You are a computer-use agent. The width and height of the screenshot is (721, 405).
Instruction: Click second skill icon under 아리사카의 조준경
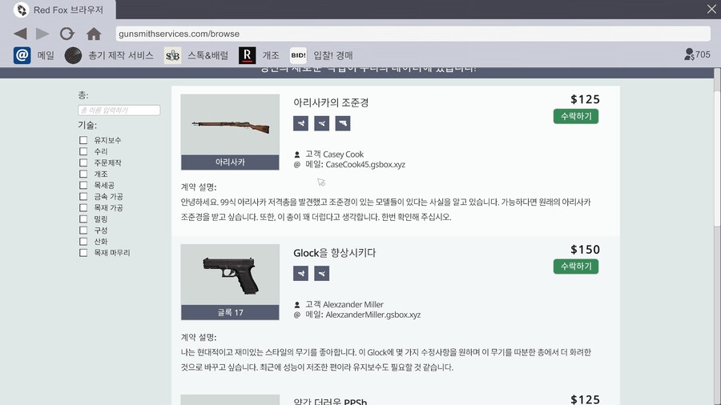322,123
